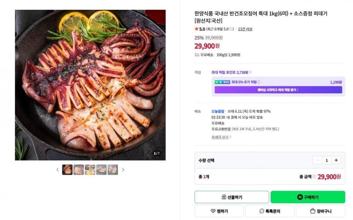353x220 pixels.
Task: Select the fifth product thumbnail
Action: (113, 170)
